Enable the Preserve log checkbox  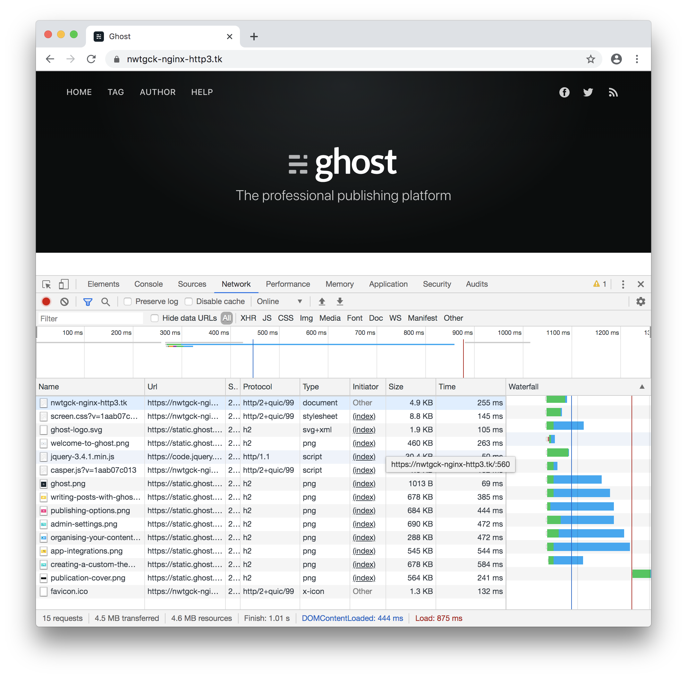pyautogui.click(x=128, y=301)
